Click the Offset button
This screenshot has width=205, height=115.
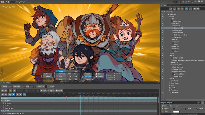59,91
